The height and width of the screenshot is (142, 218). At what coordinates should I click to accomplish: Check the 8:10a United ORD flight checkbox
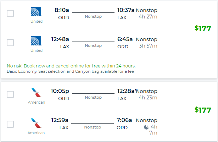point(10,13)
